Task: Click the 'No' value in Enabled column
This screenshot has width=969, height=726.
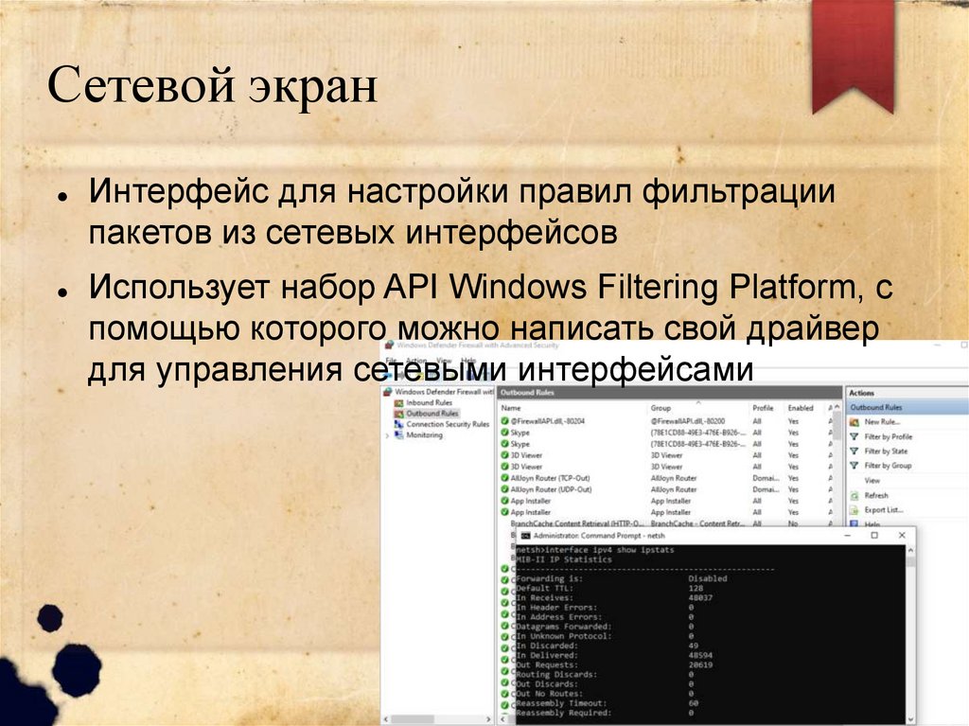Action: click(793, 523)
